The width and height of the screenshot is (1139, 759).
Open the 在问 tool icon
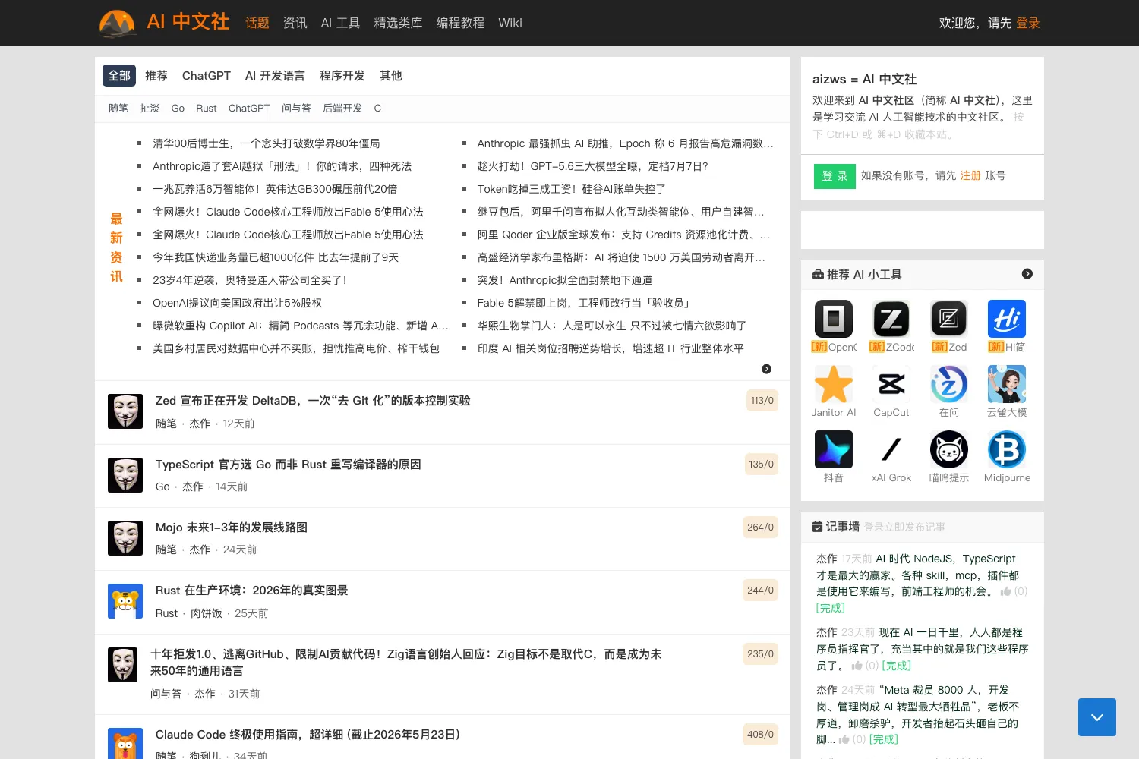pyautogui.click(x=949, y=384)
